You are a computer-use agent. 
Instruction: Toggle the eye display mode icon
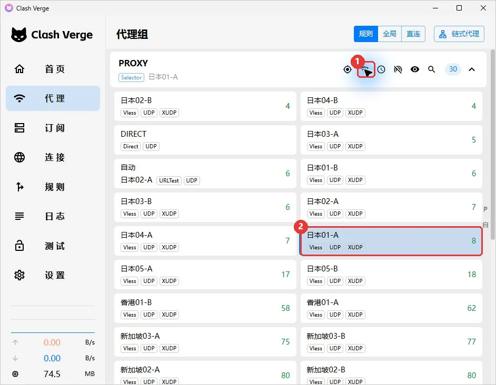coord(415,69)
